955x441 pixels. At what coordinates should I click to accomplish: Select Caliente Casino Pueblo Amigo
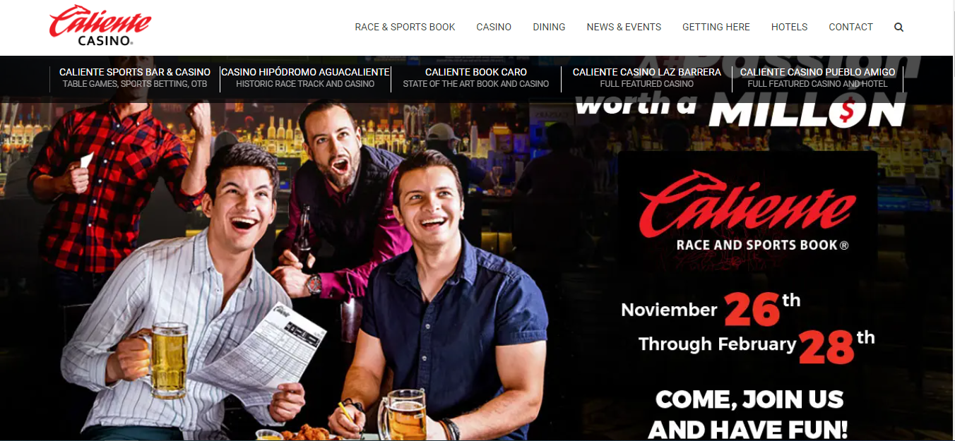coord(818,78)
